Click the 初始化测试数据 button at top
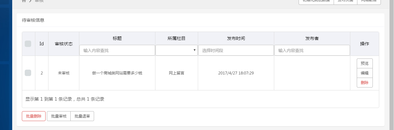This screenshot has height=130, width=394. (316, 2)
